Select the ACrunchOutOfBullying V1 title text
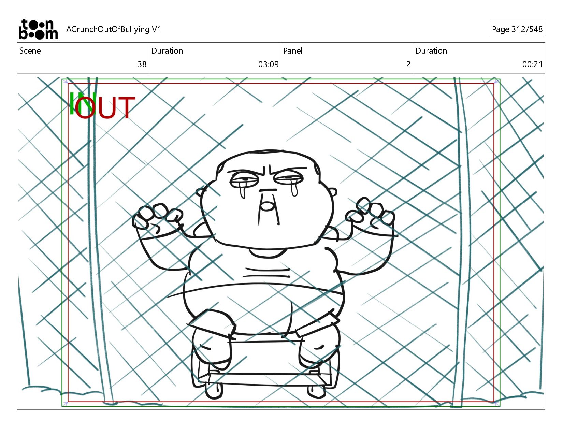Image resolution: width=563 pixels, height=435 pixels. click(x=114, y=29)
